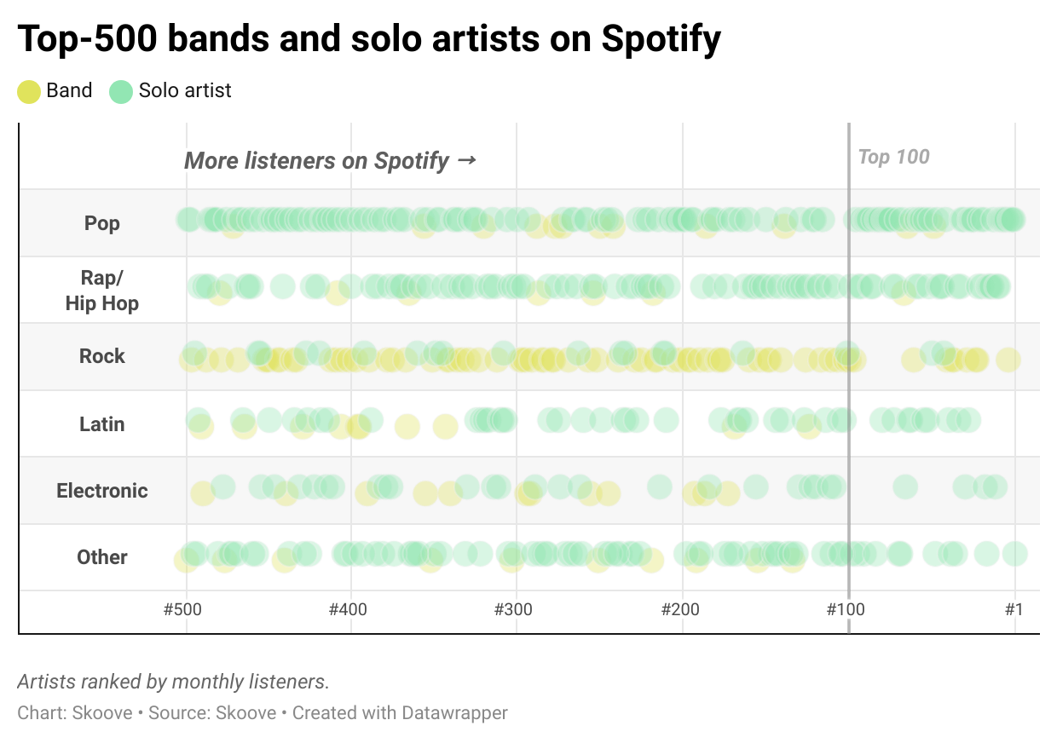Screen dimensions: 1057x743
Task: Click the "Source: Skoove" footer text
Action: coord(212,712)
